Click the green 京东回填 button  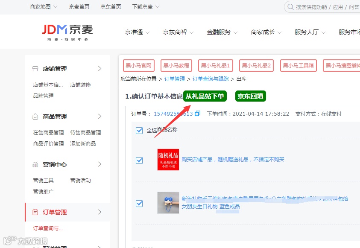click(251, 96)
